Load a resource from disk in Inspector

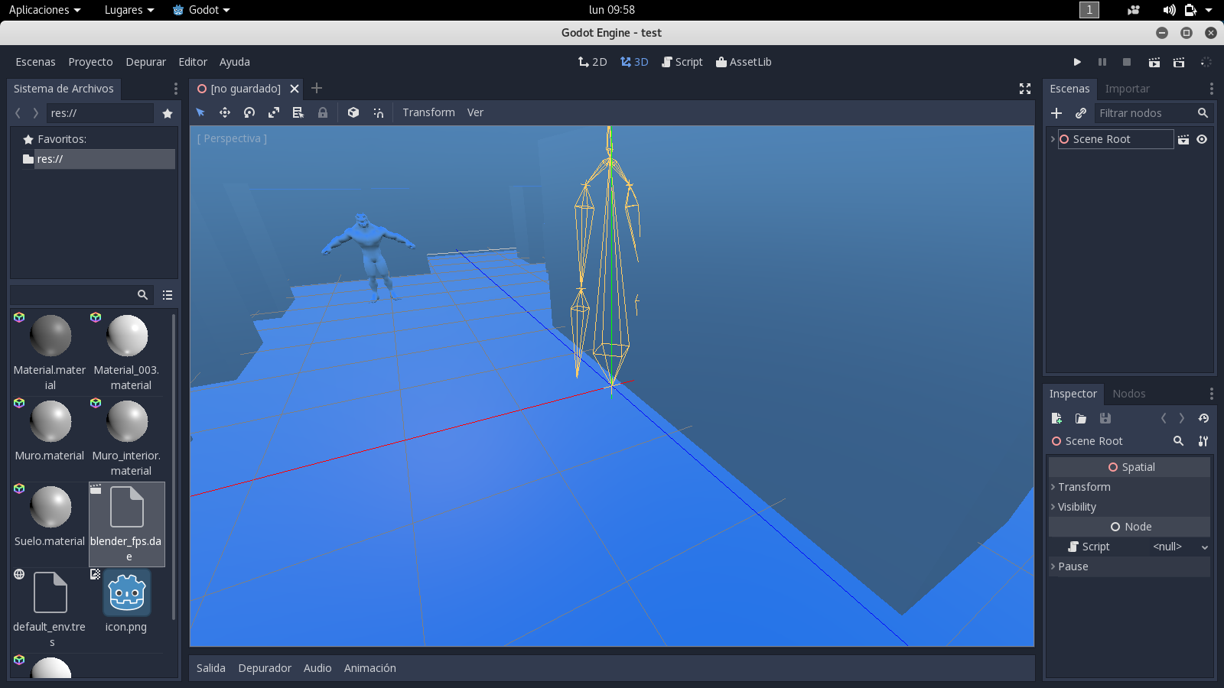click(x=1081, y=418)
